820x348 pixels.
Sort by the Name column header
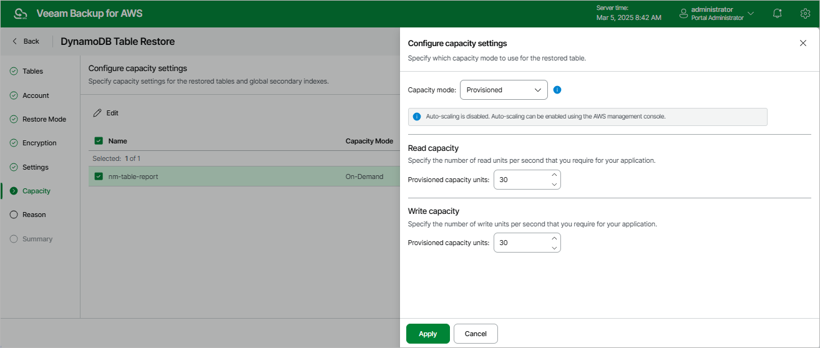(x=117, y=141)
